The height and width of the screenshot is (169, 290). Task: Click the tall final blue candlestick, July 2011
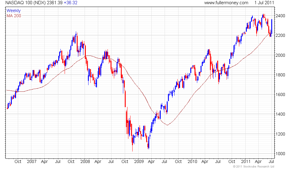(x=272, y=27)
